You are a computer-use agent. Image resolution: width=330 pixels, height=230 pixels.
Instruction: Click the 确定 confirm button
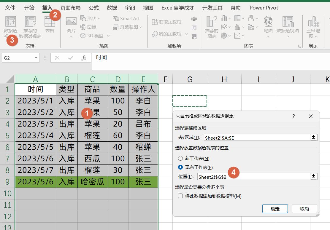pos(275,208)
